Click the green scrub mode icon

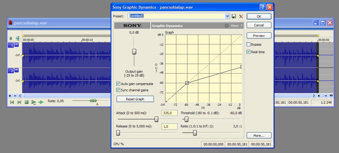(41, 102)
